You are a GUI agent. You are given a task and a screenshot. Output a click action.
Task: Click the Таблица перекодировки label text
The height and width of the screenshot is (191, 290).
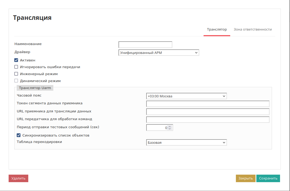pyautogui.click(x=39, y=142)
